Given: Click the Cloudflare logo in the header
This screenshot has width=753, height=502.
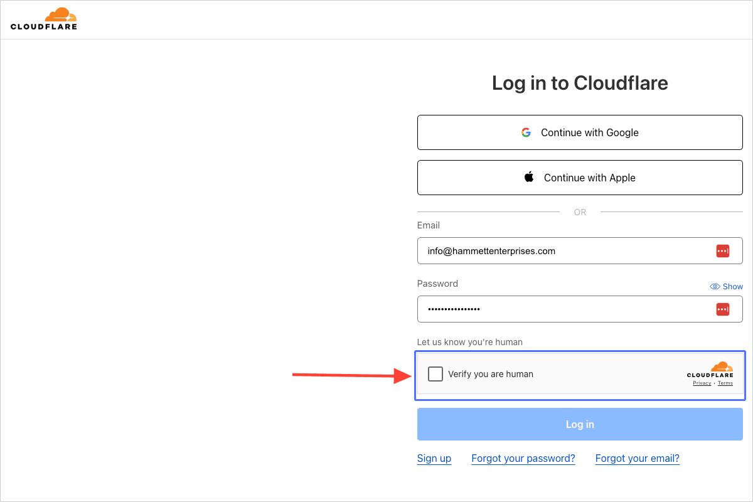Looking at the screenshot, I should [x=44, y=19].
